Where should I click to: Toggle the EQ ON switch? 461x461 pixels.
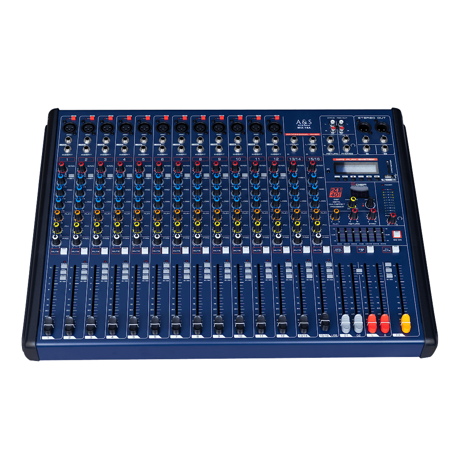point(396,234)
